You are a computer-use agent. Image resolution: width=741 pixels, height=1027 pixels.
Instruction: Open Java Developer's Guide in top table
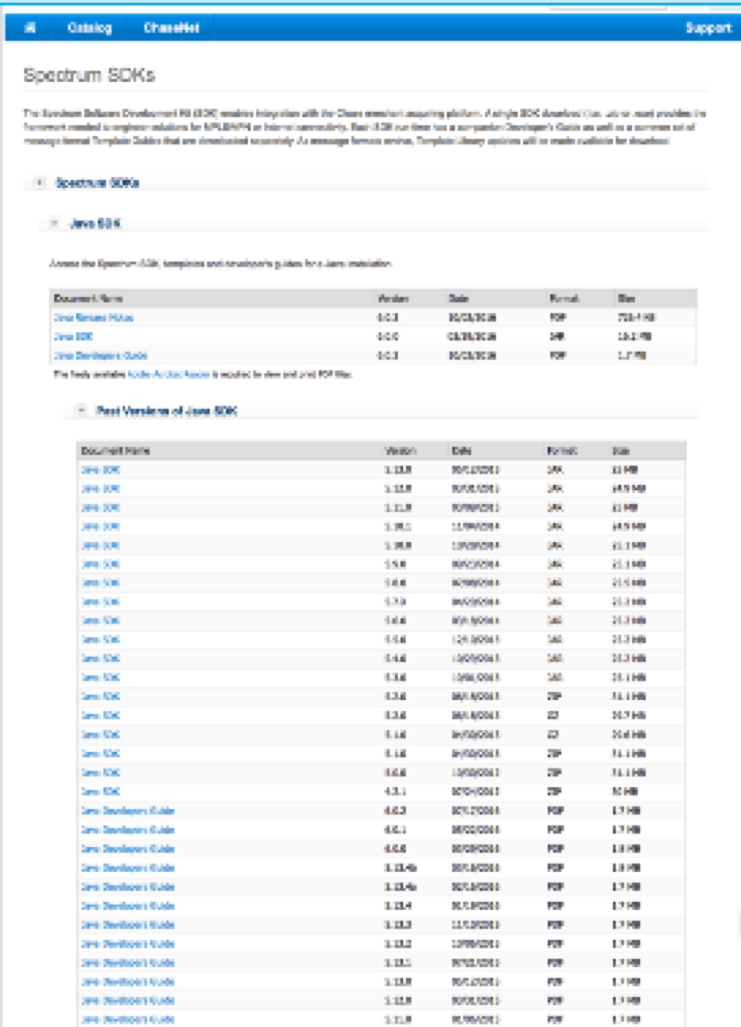101,356
